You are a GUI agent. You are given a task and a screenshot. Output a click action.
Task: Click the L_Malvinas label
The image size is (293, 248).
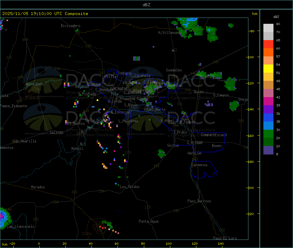click(128, 121)
